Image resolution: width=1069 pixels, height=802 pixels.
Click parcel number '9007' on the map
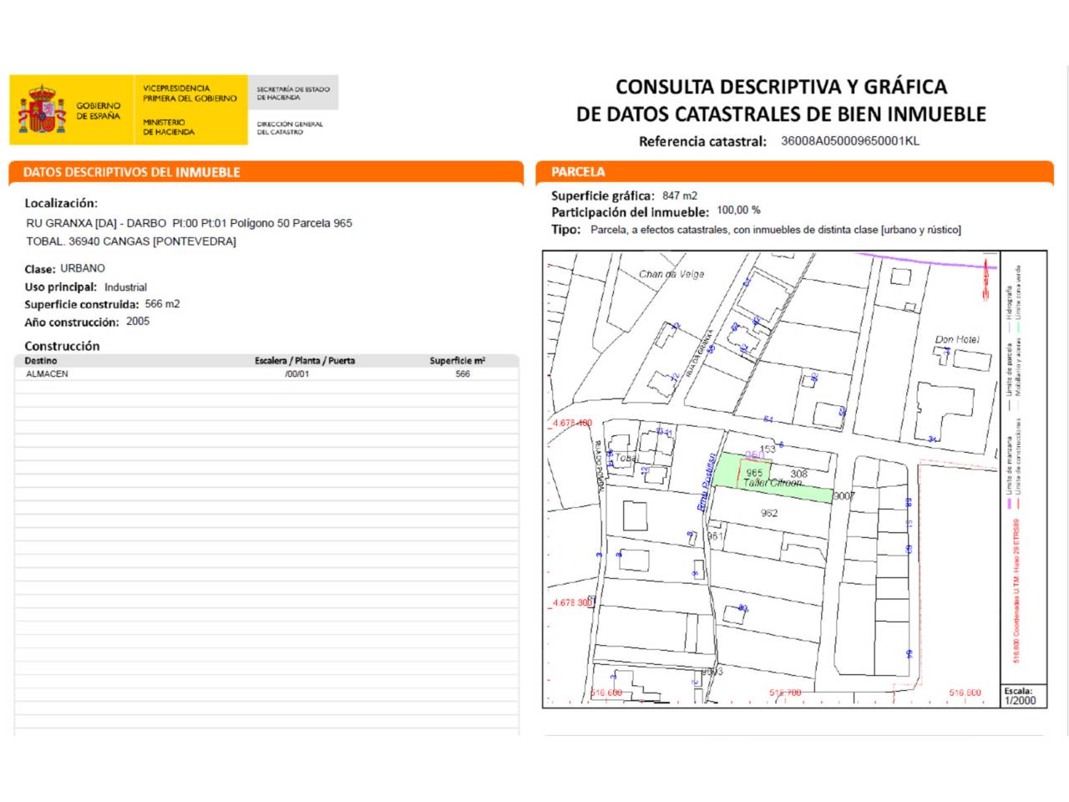844,496
